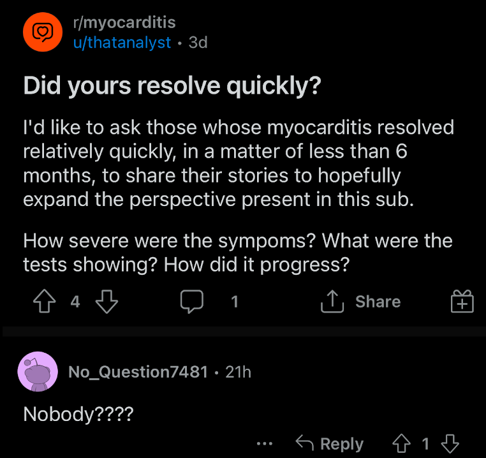486x458 pixels.
Task: Open the r/myocarditis community avatar
Action: click(43, 32)
